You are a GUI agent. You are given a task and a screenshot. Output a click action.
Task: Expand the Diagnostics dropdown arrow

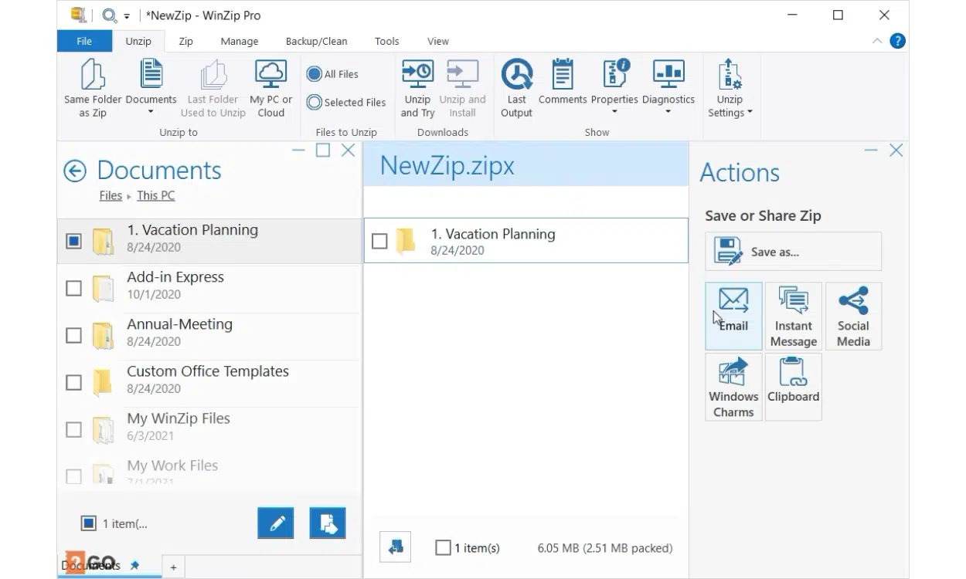pyautogui.click(x=668, y=113)
